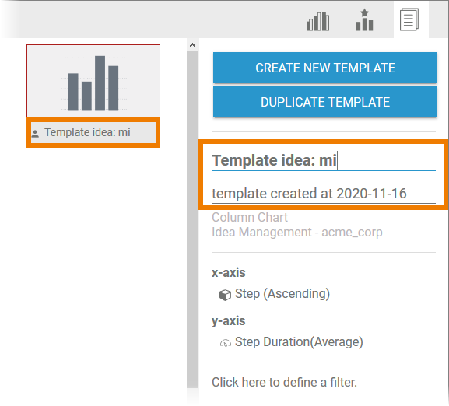Open the bar chart view icon

pos(317,21)
